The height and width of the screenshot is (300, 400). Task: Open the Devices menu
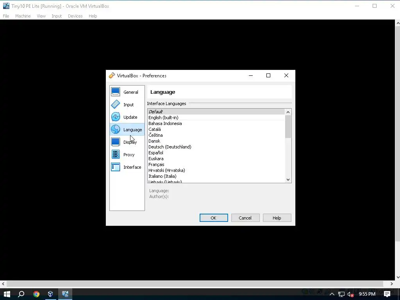tap(75, 16)
